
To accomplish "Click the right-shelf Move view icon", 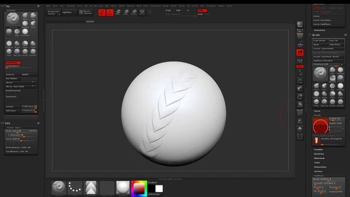I will [x=300, y=89].
